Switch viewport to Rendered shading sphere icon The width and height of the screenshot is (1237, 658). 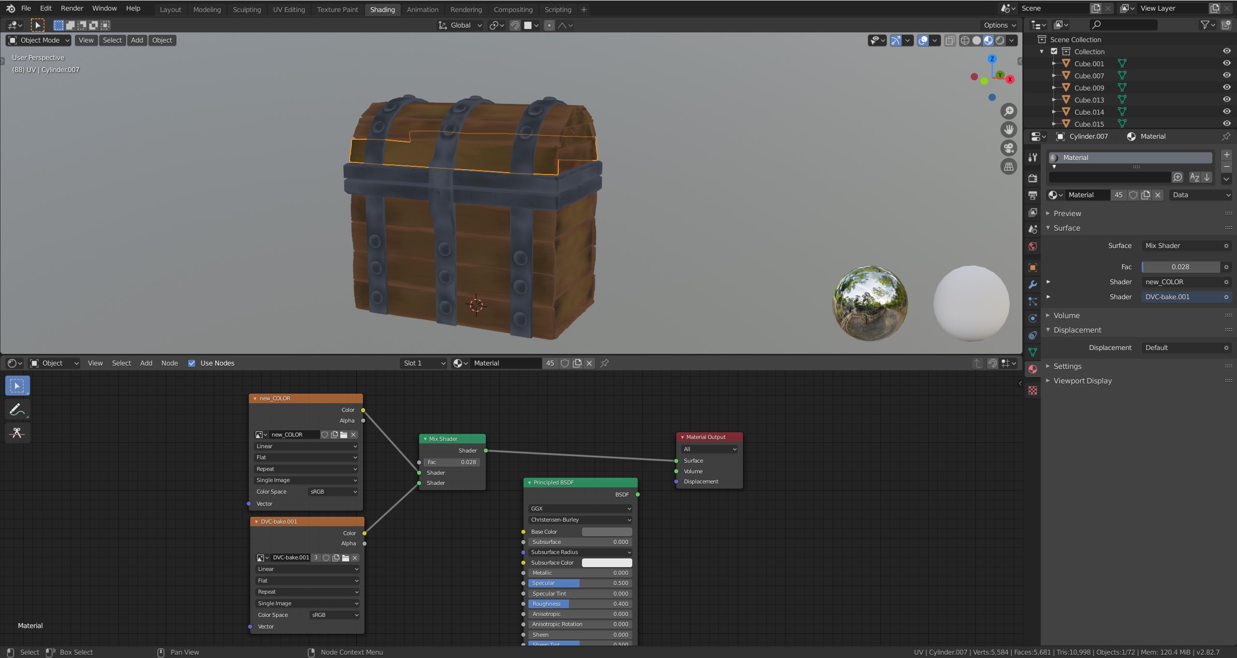click(999, 41)
